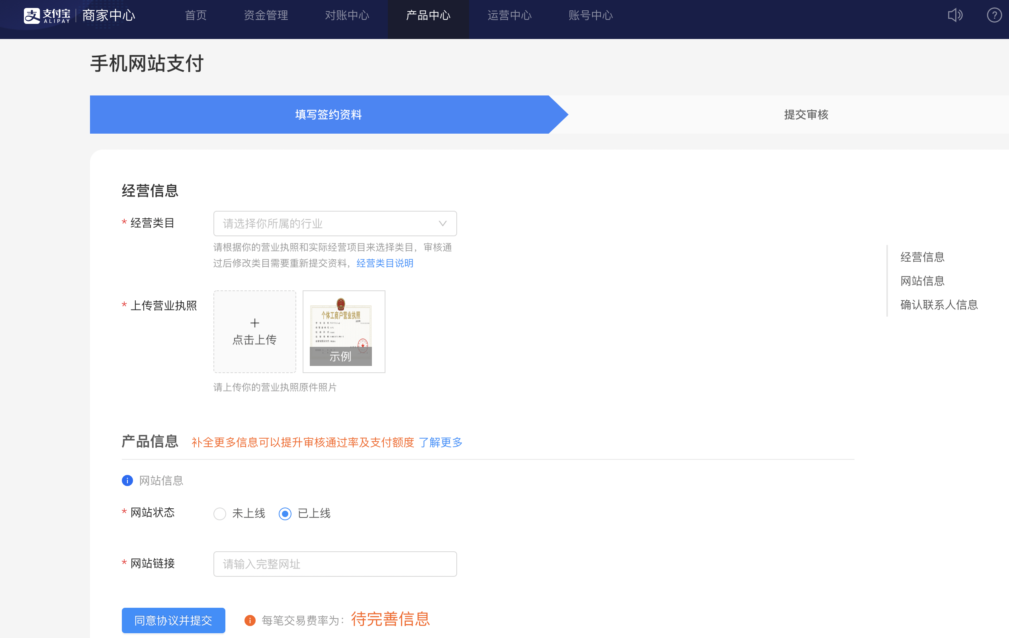The width and height of the screenshot is (1009, 638).
Task: Jump to 确认联系人信息 in side anchor
Action: 939,305
